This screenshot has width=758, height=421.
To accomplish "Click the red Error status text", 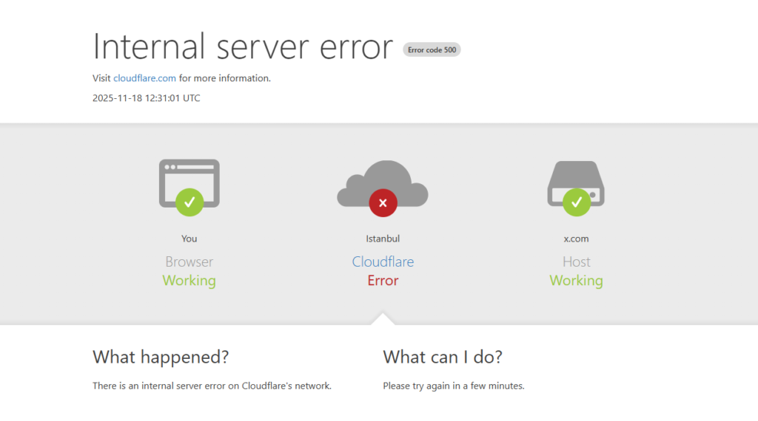I will 383,281.
